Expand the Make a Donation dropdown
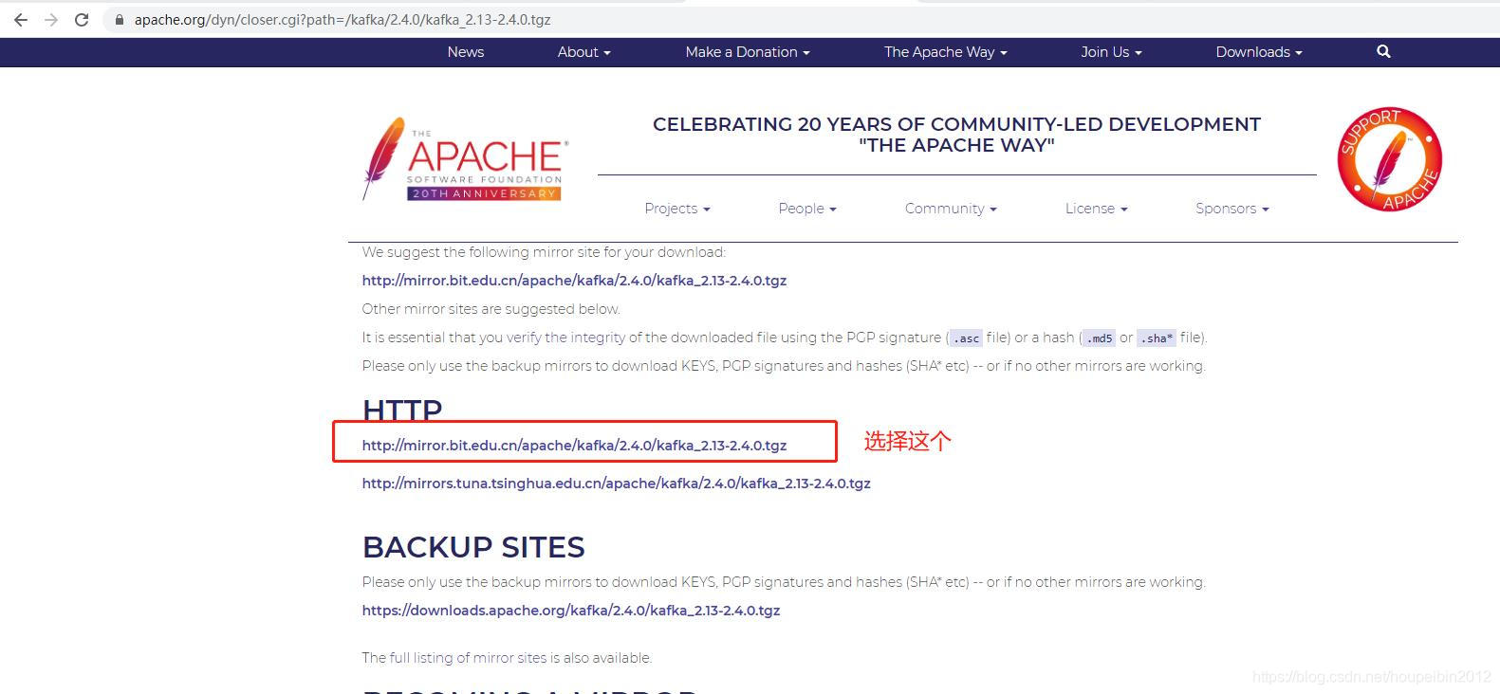 748,52
